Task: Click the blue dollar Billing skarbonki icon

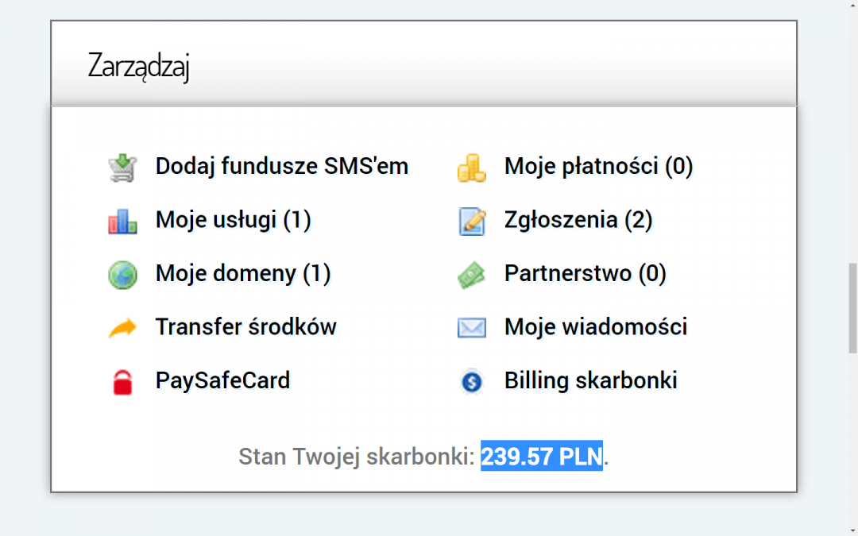Action: click(471, 382)
